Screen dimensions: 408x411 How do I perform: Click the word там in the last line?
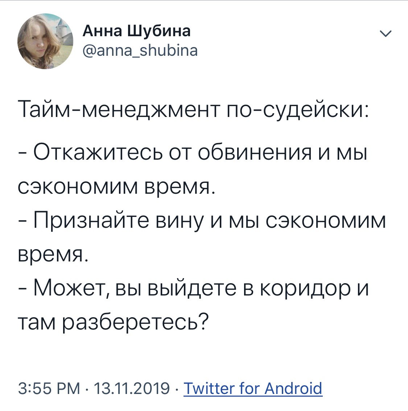coord(38,321)
